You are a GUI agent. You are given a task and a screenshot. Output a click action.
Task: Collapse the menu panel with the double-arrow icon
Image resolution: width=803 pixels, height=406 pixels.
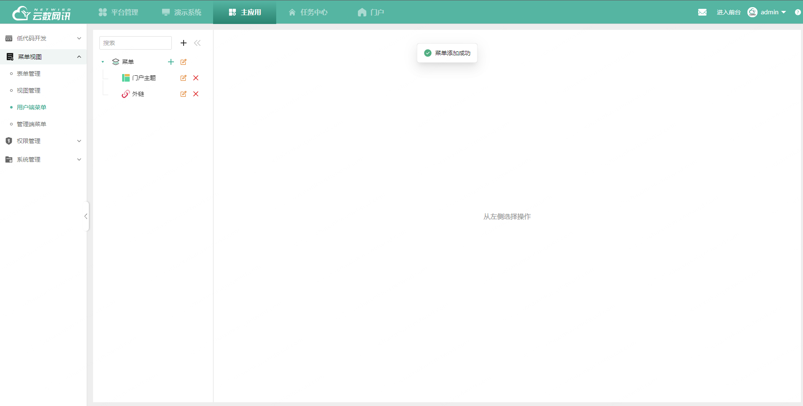(x=197, y=42)
